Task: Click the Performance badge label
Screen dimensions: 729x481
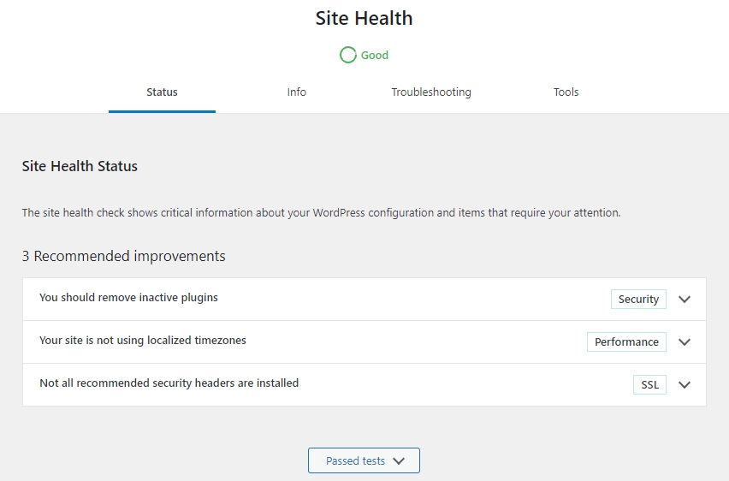Action: pyautogui.click(x=626, y=341)
